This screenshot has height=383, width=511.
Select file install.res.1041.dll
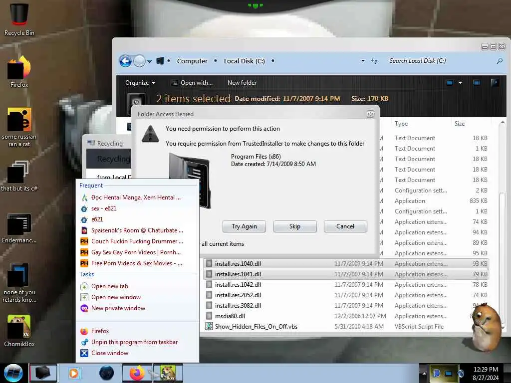click(x=346, y=274)
